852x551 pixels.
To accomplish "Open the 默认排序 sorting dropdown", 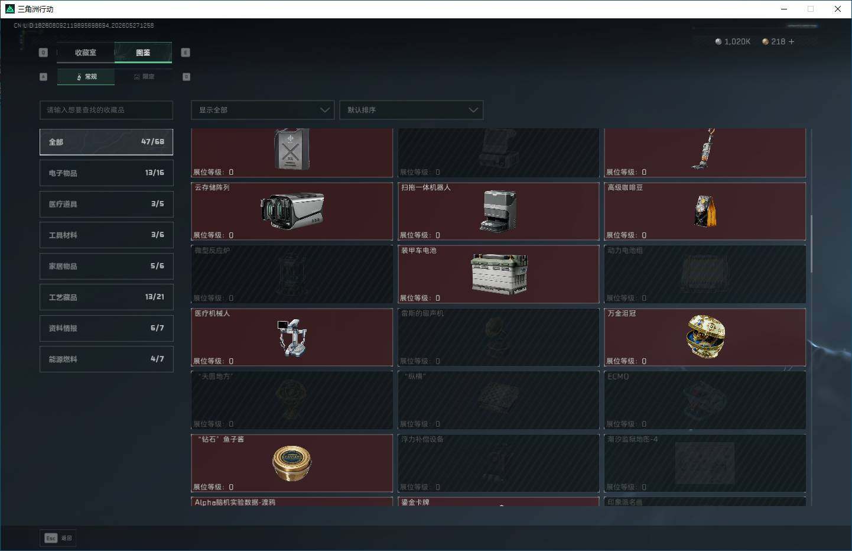I will (x=411, y=110).
